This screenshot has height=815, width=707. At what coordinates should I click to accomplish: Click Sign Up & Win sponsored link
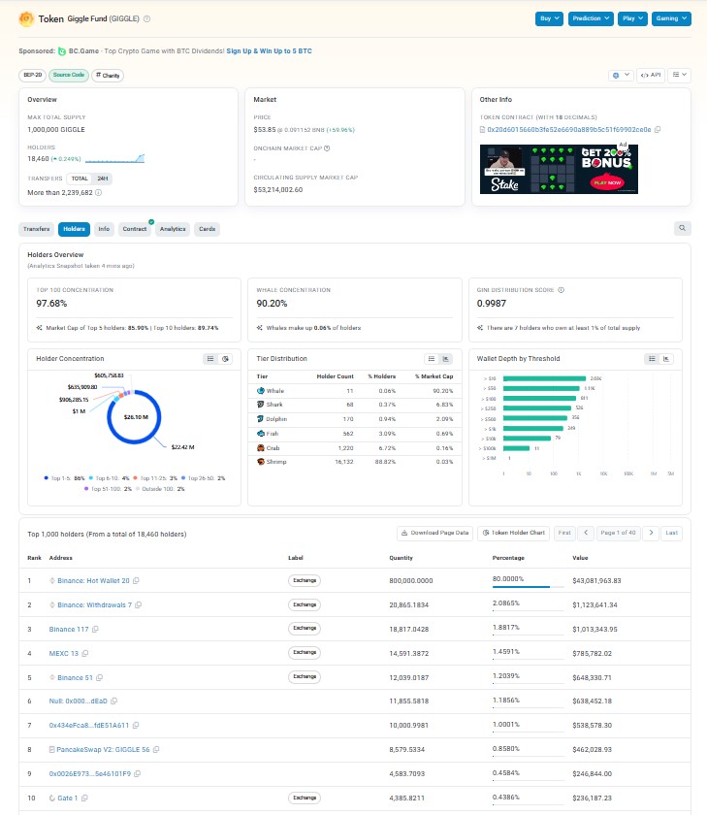click(269, 50)
